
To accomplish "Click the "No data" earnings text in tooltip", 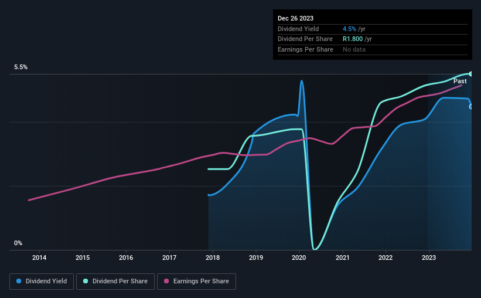I will [x=354, y=50].
